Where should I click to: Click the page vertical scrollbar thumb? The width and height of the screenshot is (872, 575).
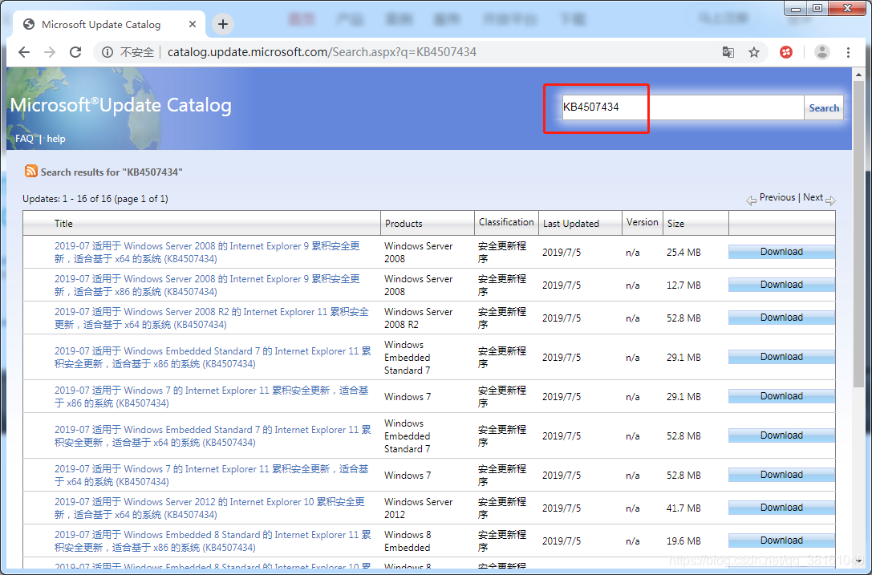coord(858,233)
